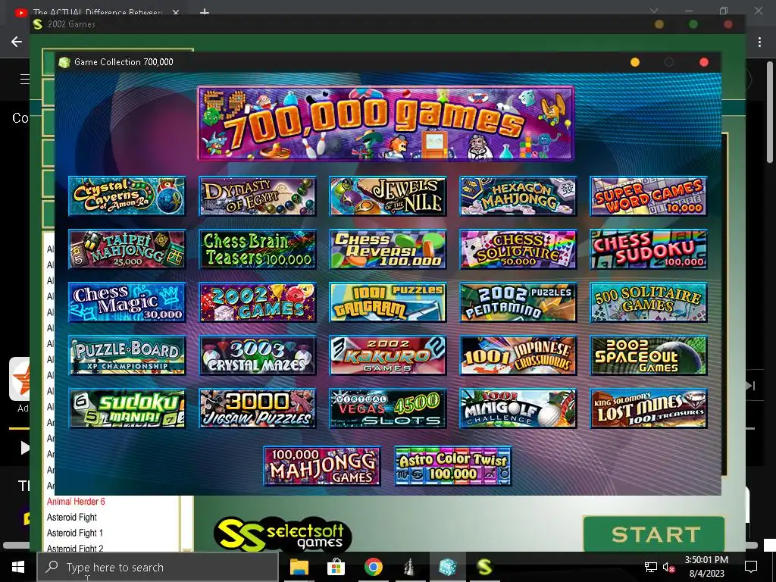Click green dot in 2002 Games title bar
776x582 pixels.
[x=693, y=24]
